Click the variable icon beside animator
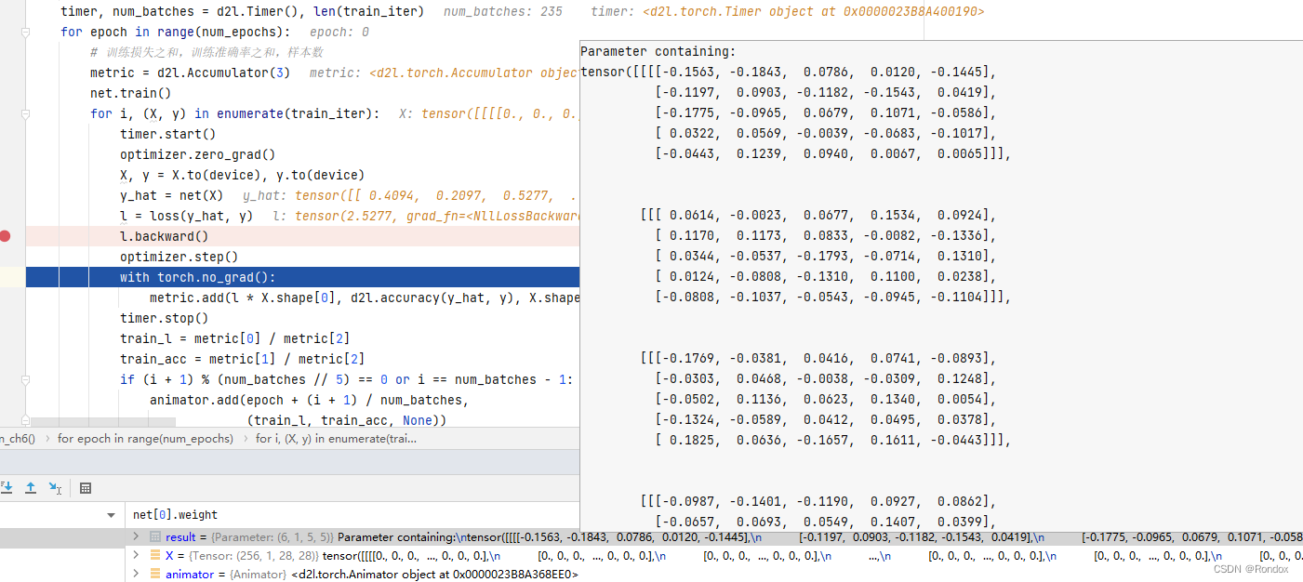Viewport: 1303px width, 582px height. (154, 574)
